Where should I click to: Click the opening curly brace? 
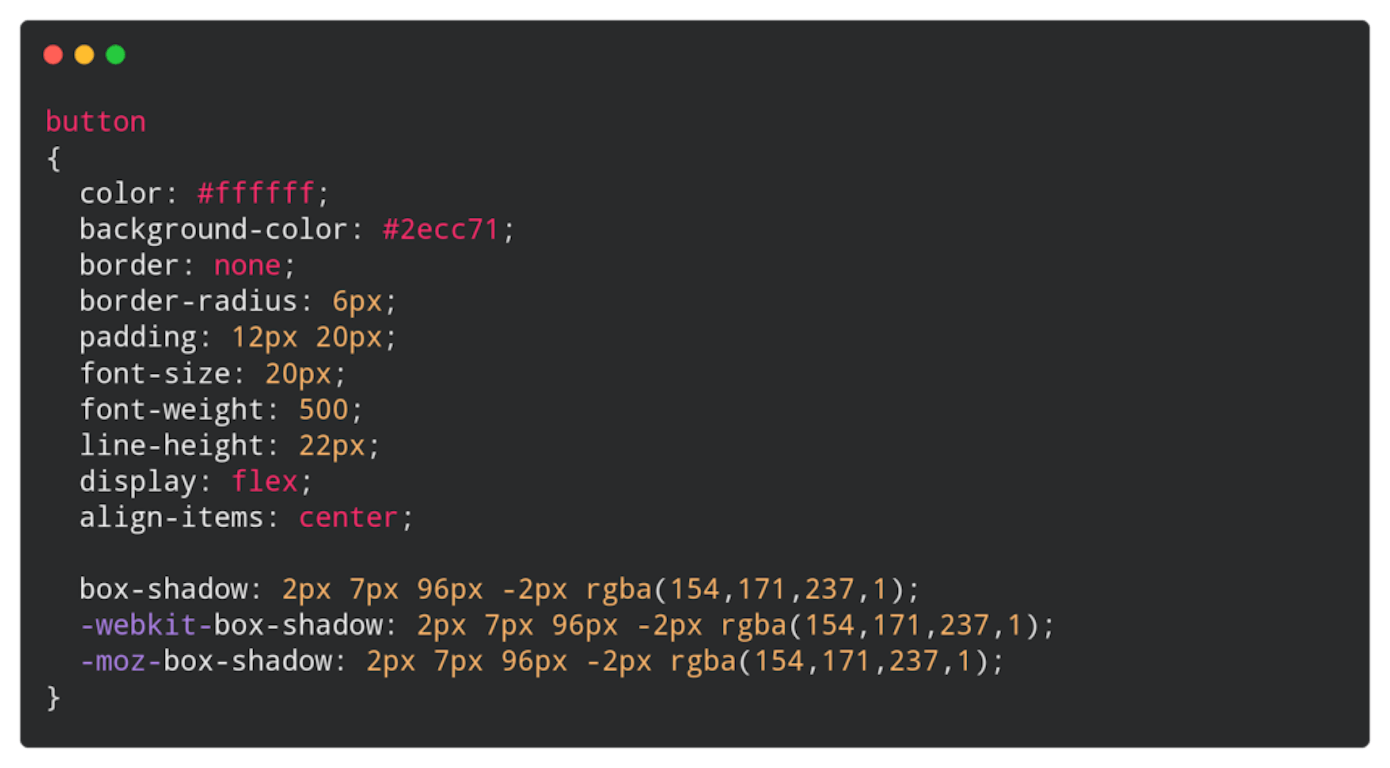coord(54,159)
